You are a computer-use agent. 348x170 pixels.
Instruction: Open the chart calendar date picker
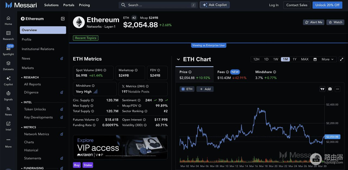pos(315,59)
